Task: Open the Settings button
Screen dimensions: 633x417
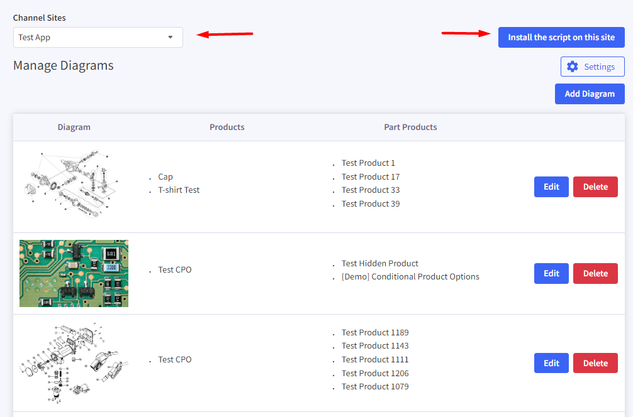Action: click(592, 67)
